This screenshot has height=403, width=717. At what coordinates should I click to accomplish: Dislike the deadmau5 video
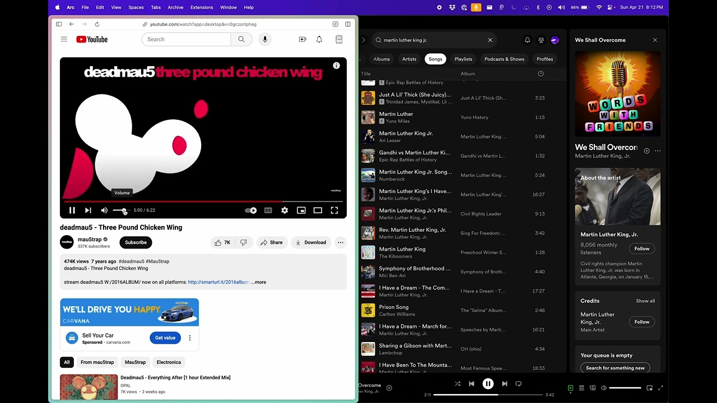tap(244, 242)
